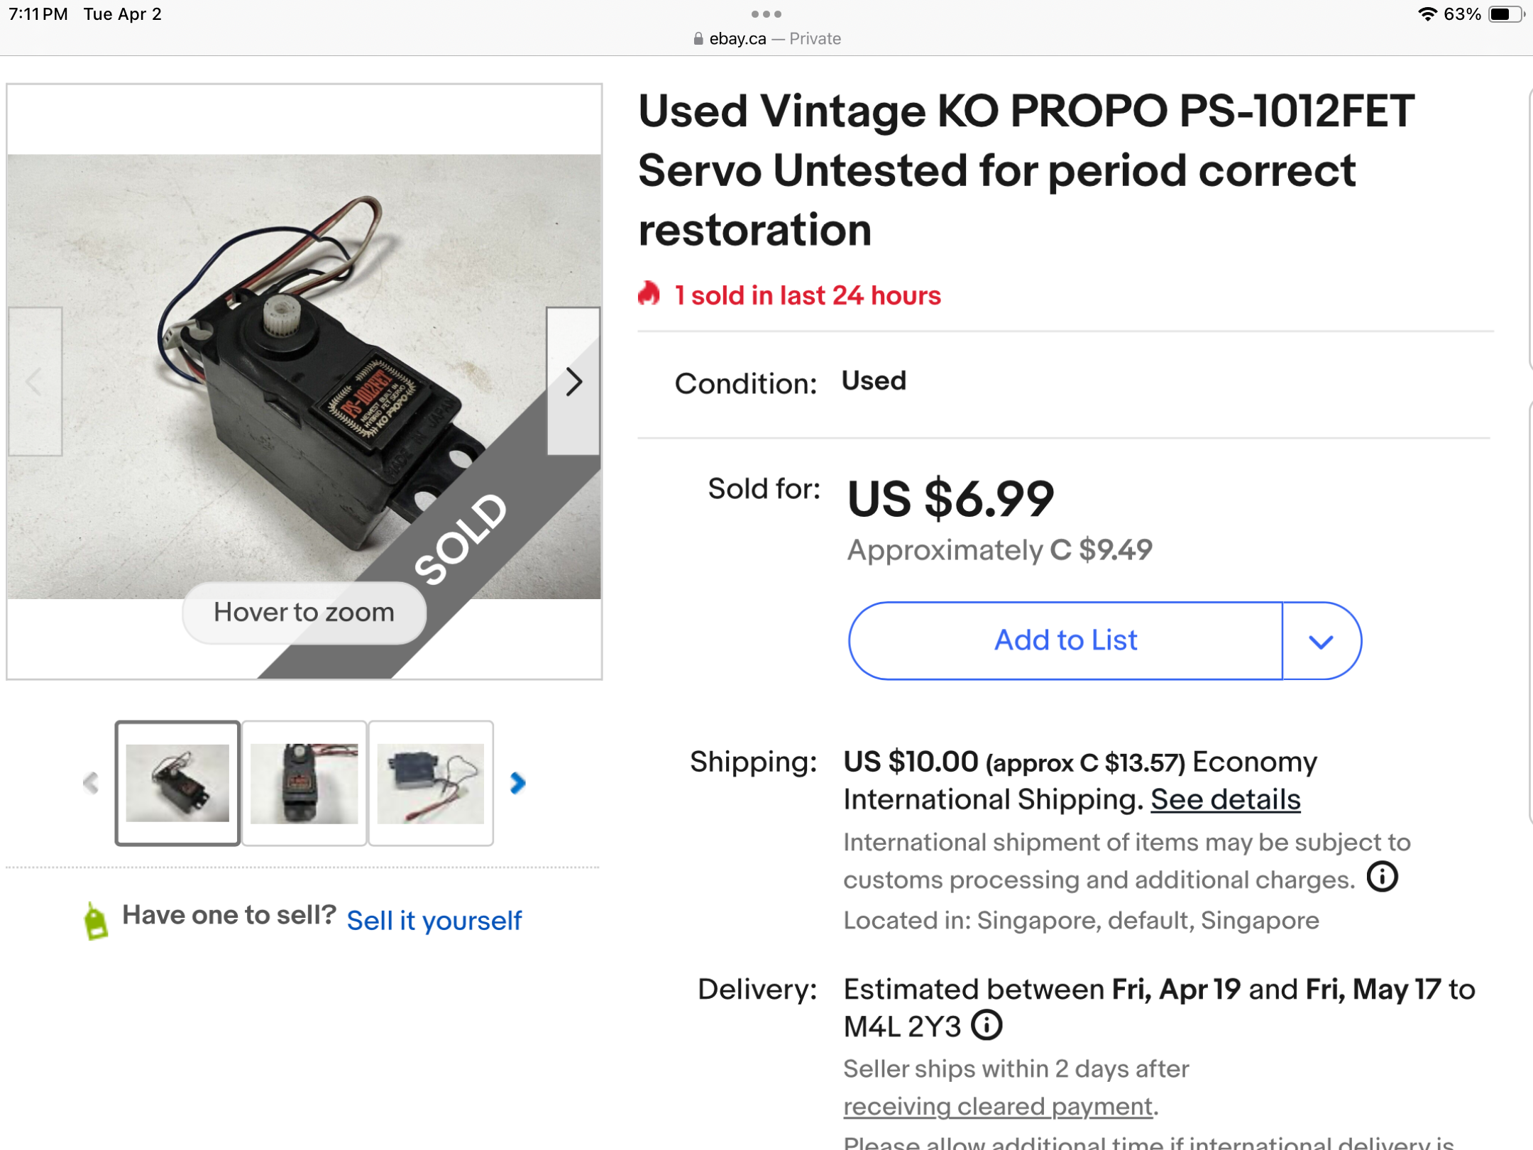Viewport: 1533px width, 1150px height.
Task: Show previous main product image arrow
Action: (35, 382)
